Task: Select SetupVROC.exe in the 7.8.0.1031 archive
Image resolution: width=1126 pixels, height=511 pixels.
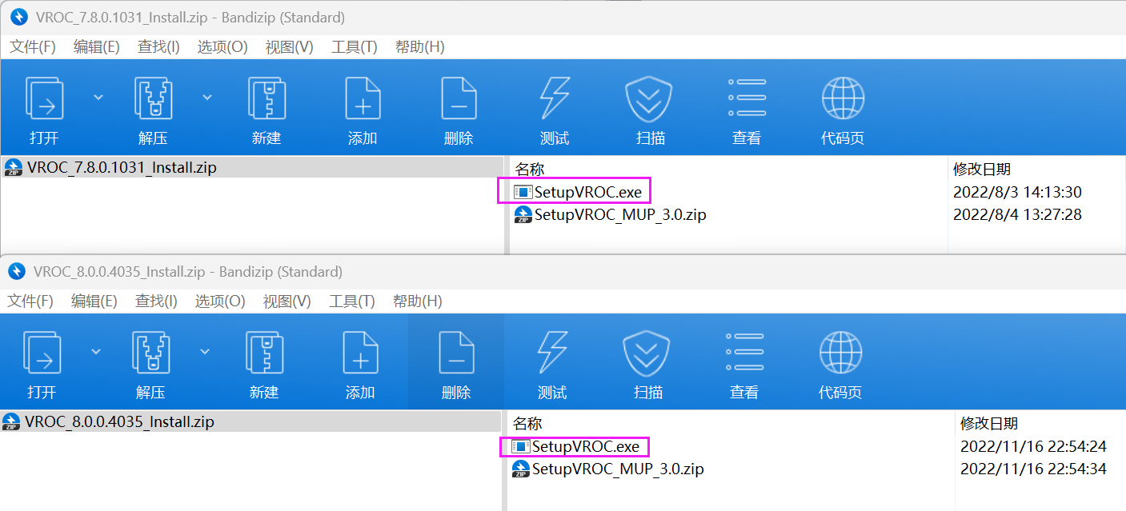Action: [588, 192]
